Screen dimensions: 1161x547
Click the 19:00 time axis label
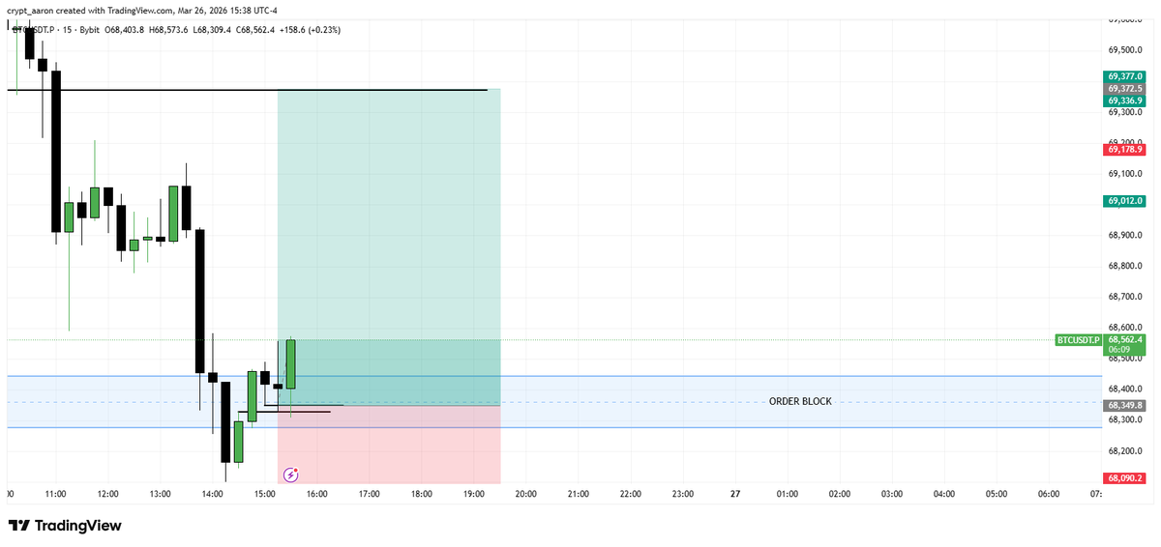(x=473, y=494)
